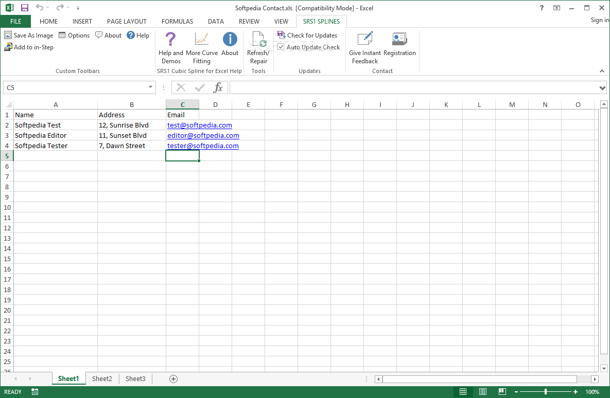Switch to Page Break Preview in the status bar
Image resolution: width=610 pixels, height=398 pixels.
coord(502,392)
